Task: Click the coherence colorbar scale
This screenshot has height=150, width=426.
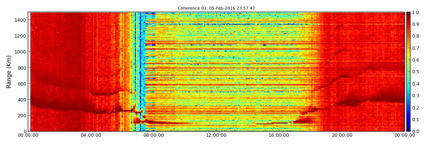Action: [x=409, y=71]
